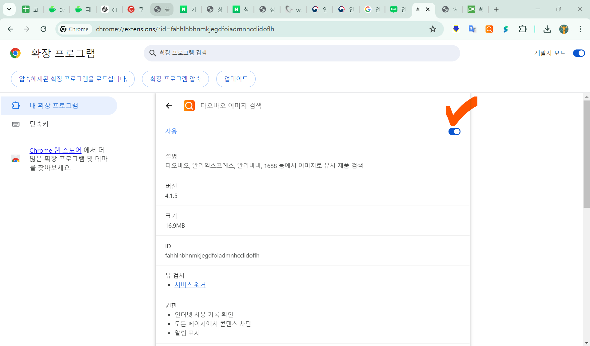
Task: Select 내 확장 프로그램 in sidebar
Action: click(59, 106)
